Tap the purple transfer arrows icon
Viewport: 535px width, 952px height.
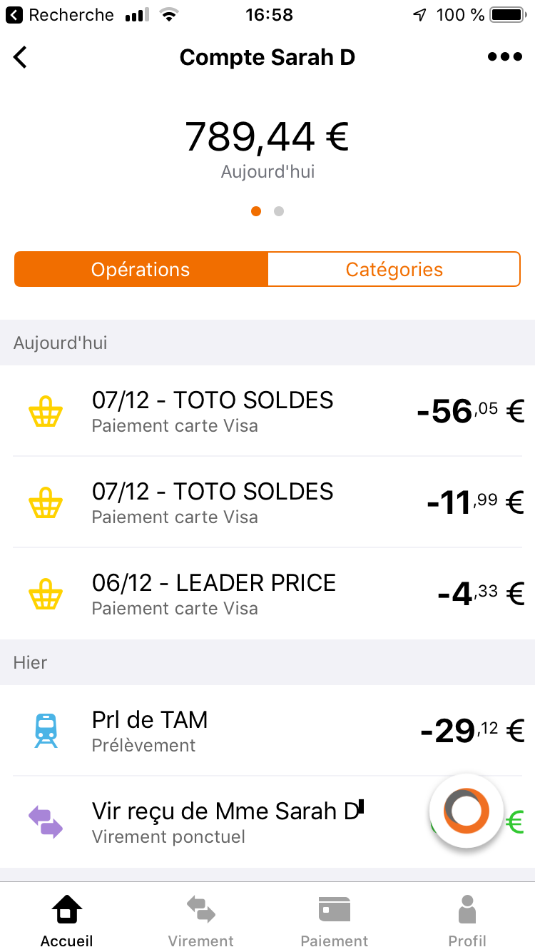coord(46,821)
